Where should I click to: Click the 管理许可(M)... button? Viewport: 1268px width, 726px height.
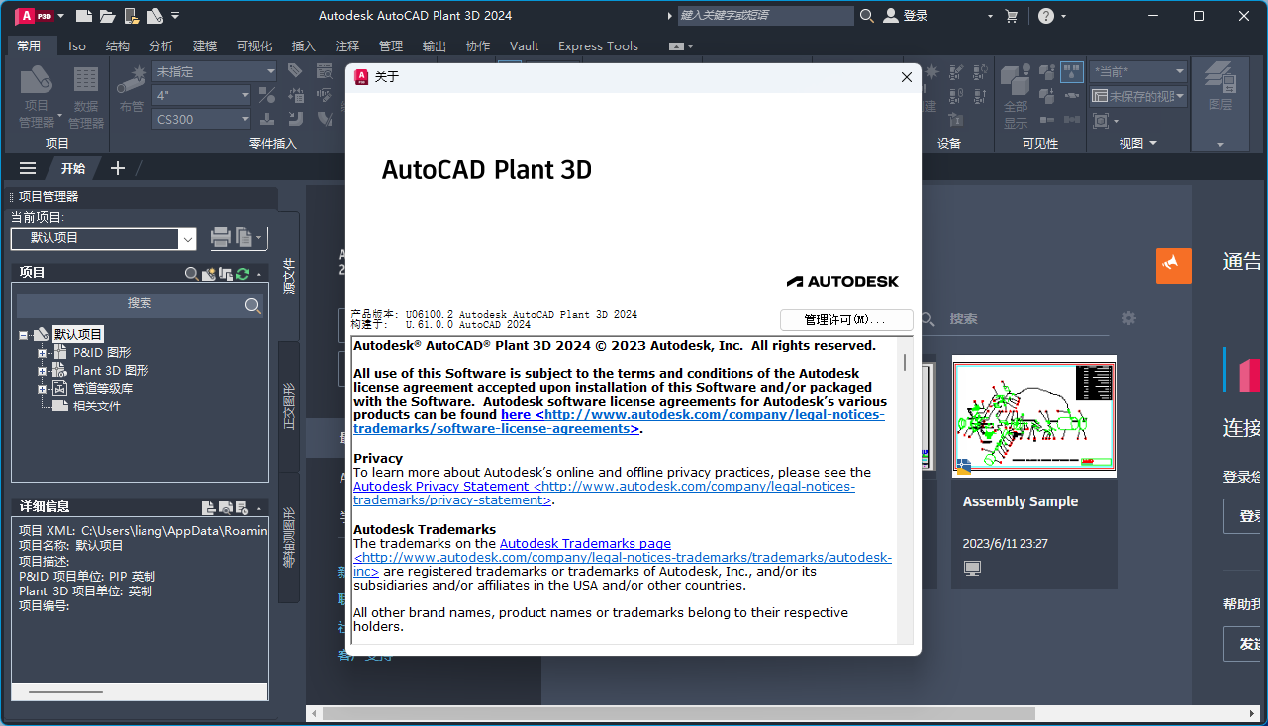pyautogui.click(x=845, y=319)
